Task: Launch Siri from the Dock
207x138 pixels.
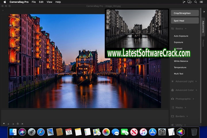Action: (22, 132)
